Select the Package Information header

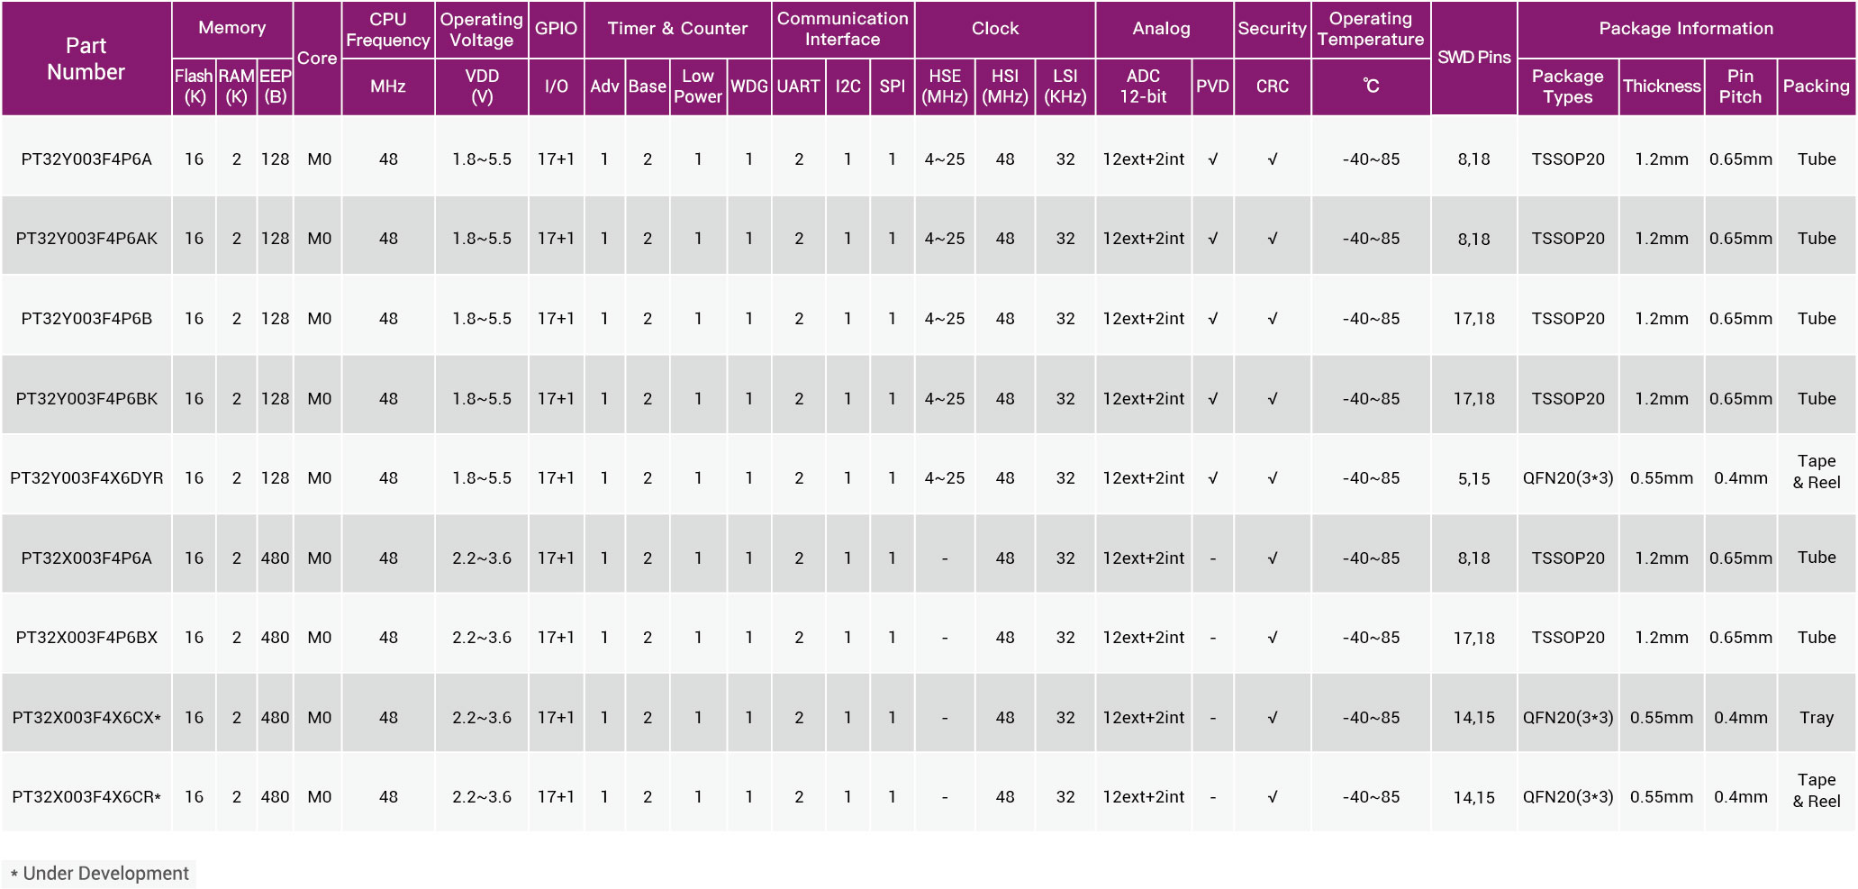1685,29
